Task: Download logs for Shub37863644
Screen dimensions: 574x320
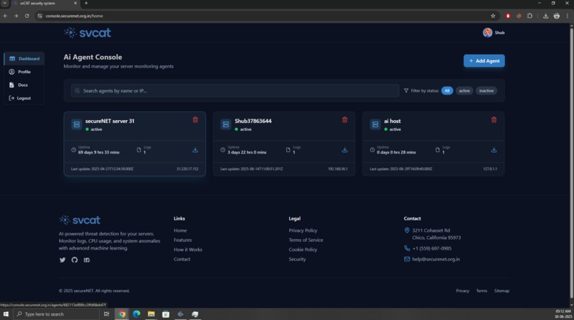Action: click(x=345, y=150)
